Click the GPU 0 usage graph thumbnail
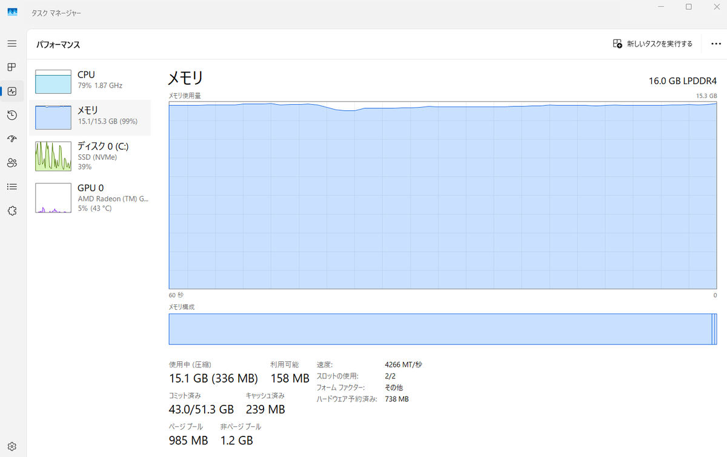 click(x=53, y=198)
